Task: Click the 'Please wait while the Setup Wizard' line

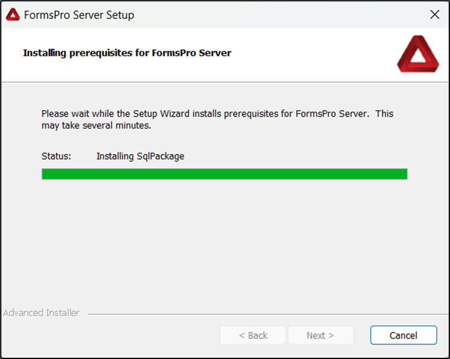Action: [217, 113]
